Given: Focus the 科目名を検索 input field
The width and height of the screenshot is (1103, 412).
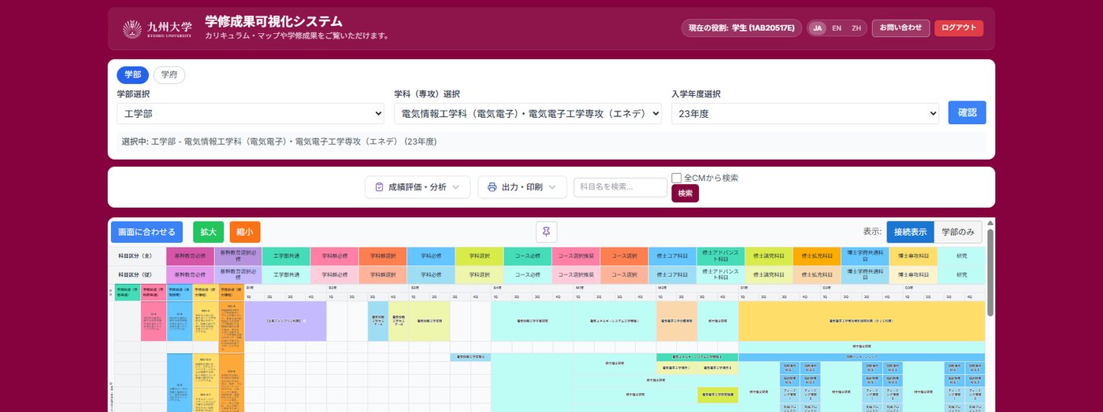Looking at the screenshot, I should pos(620,187).
